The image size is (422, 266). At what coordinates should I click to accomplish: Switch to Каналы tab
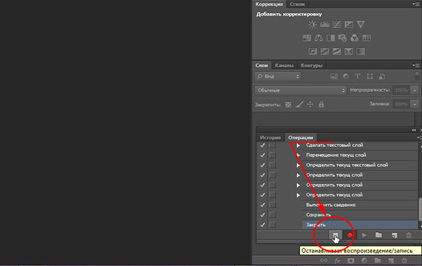tap(284, 65)
